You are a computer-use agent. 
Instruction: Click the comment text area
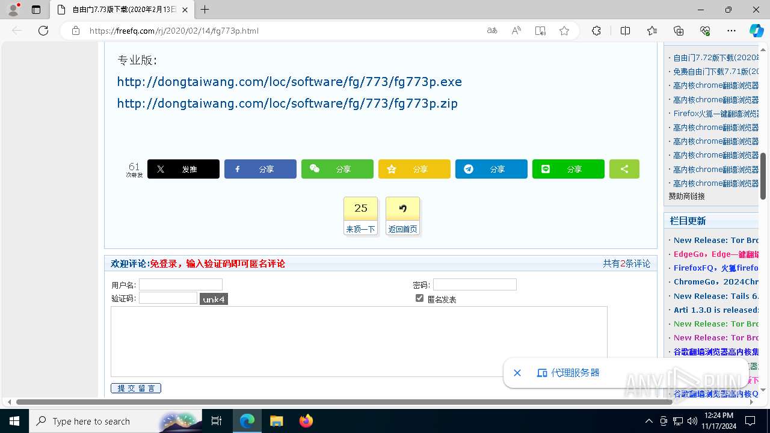click(359, 342)
